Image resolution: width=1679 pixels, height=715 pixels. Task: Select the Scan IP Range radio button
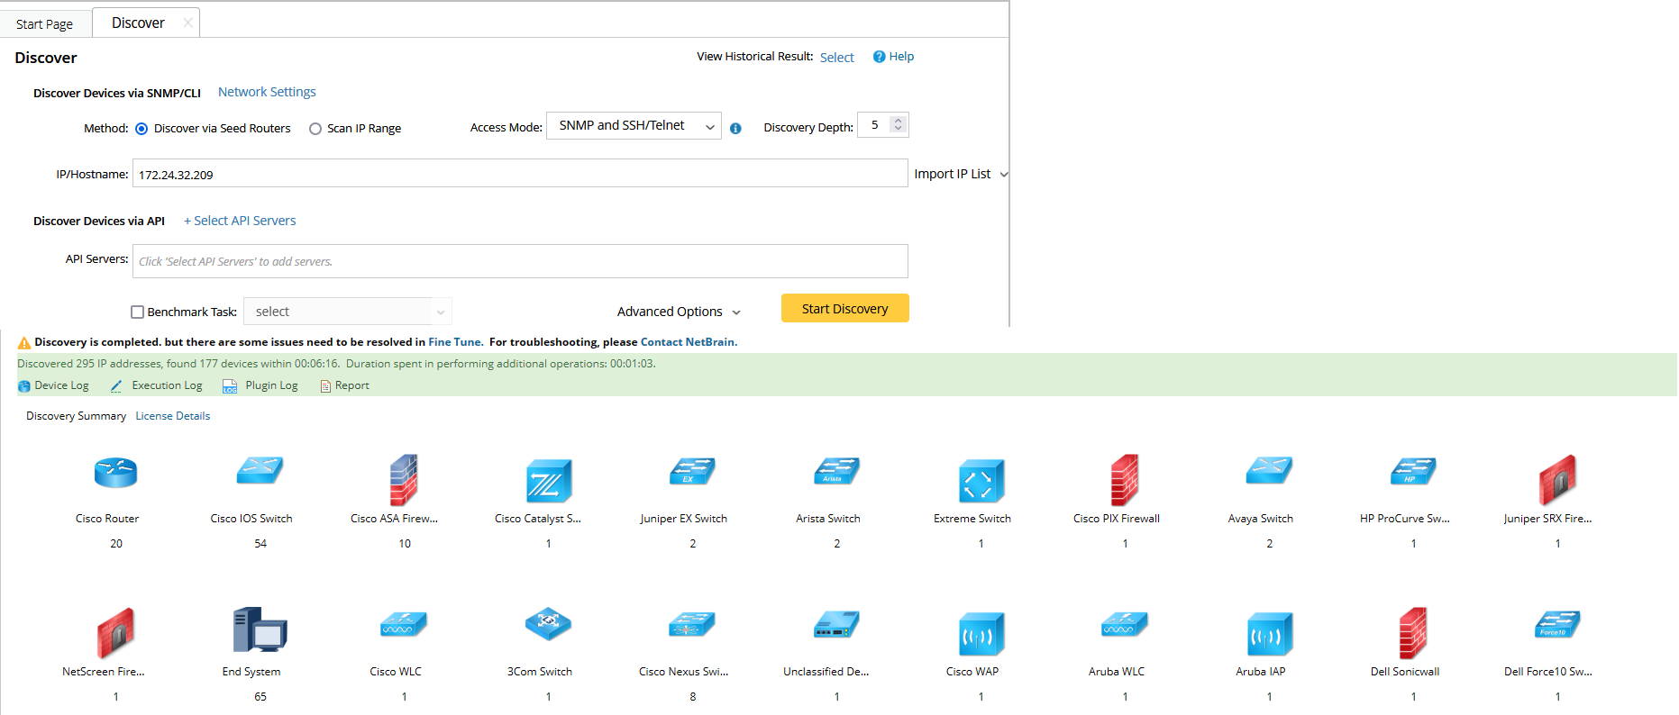(315, 129)
